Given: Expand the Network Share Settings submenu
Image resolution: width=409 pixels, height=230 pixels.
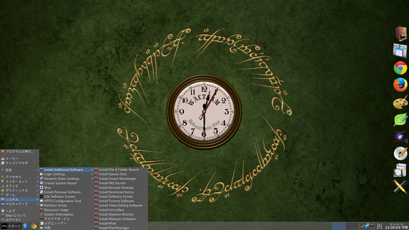Looking at the screenshot, I should tap(66, 179).
